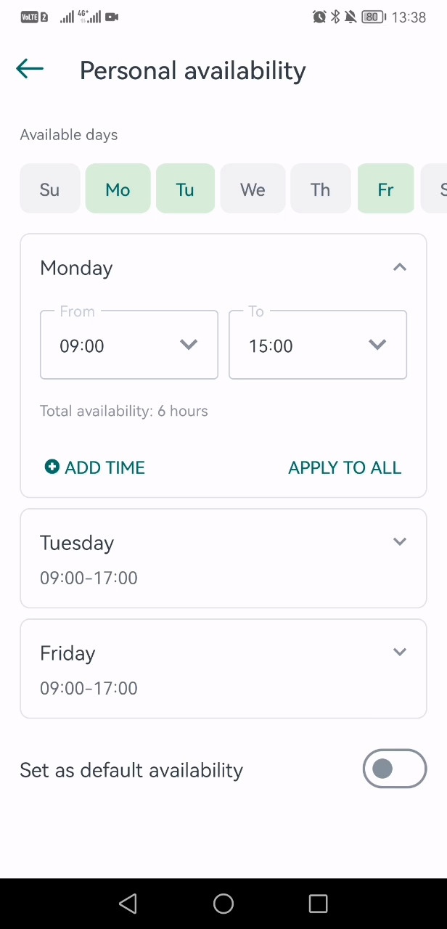The height and width of the screenshot is (929, 447).
Task: Deselect Friday day chip
Action: (385, 189)
